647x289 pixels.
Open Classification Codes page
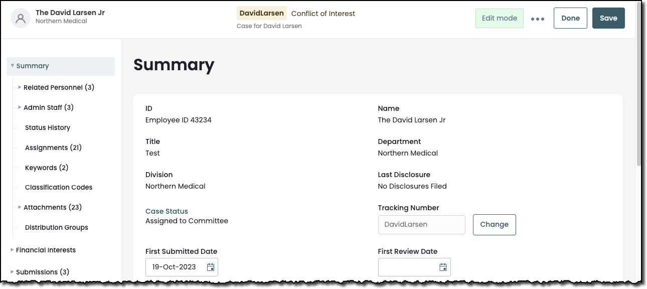59,187
